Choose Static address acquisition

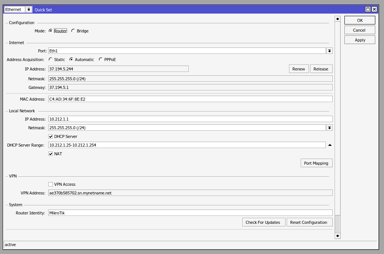point(50,60)
